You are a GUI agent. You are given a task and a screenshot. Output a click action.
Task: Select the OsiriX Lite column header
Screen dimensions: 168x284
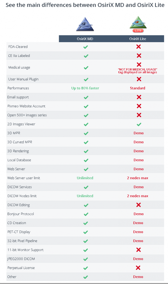coord(138,39)
